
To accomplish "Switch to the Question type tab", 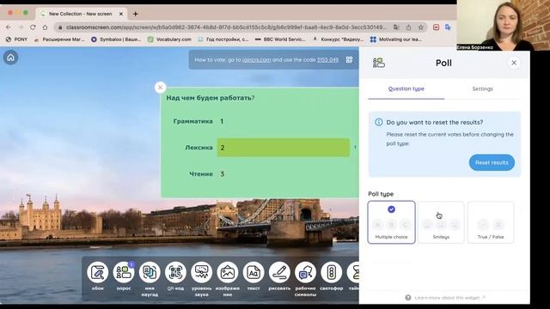I will [406, 89].
